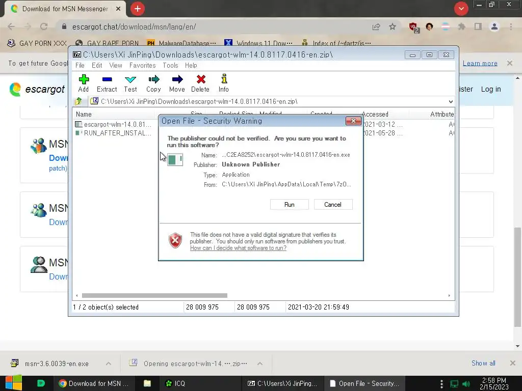Open the browser three-dot menu
The image size is (522, 391).
(511, 26)
